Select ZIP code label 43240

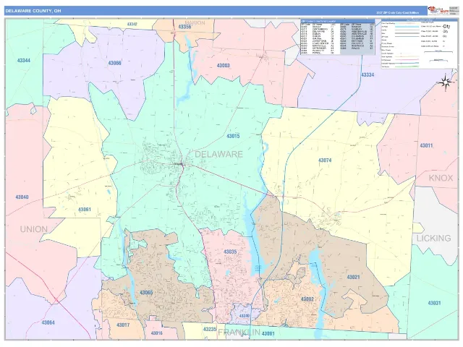[x=245, y=316]
